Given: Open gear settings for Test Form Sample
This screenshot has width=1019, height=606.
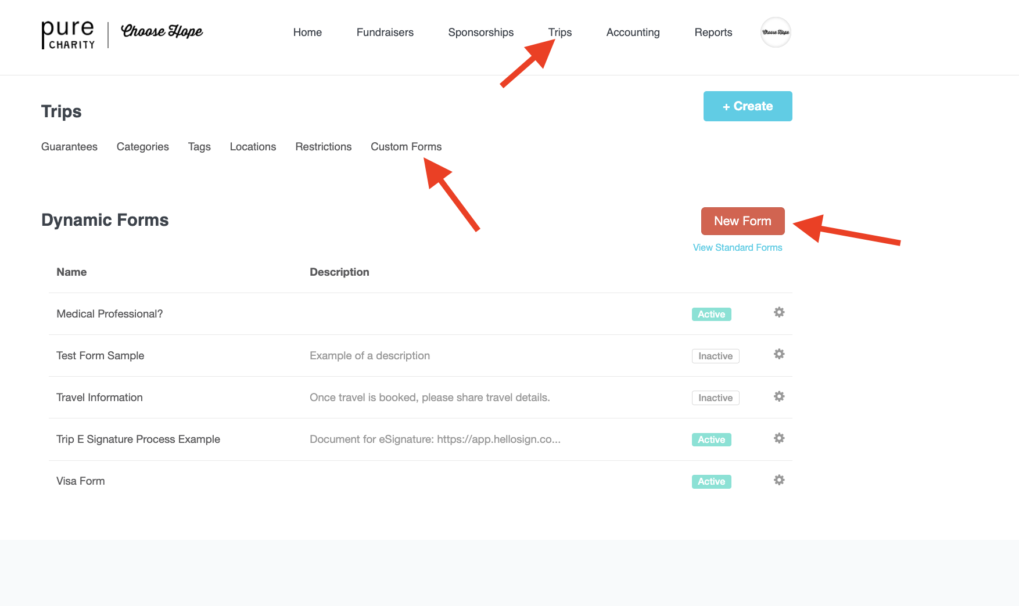Looking at the screenshot, I should [x=779, y=354].
